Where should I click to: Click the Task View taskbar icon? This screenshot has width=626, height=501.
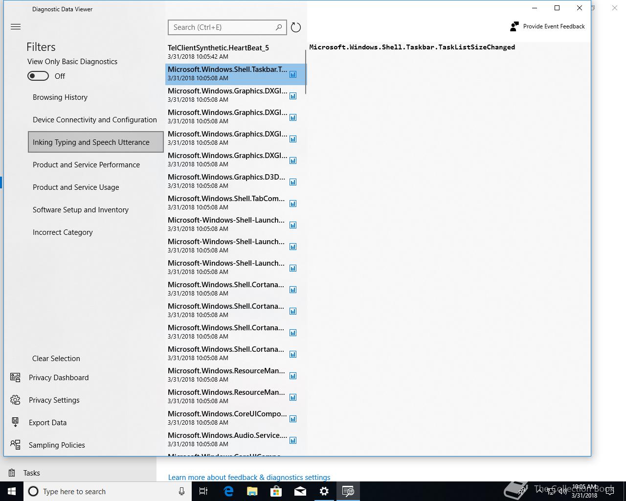click(204, 491)
